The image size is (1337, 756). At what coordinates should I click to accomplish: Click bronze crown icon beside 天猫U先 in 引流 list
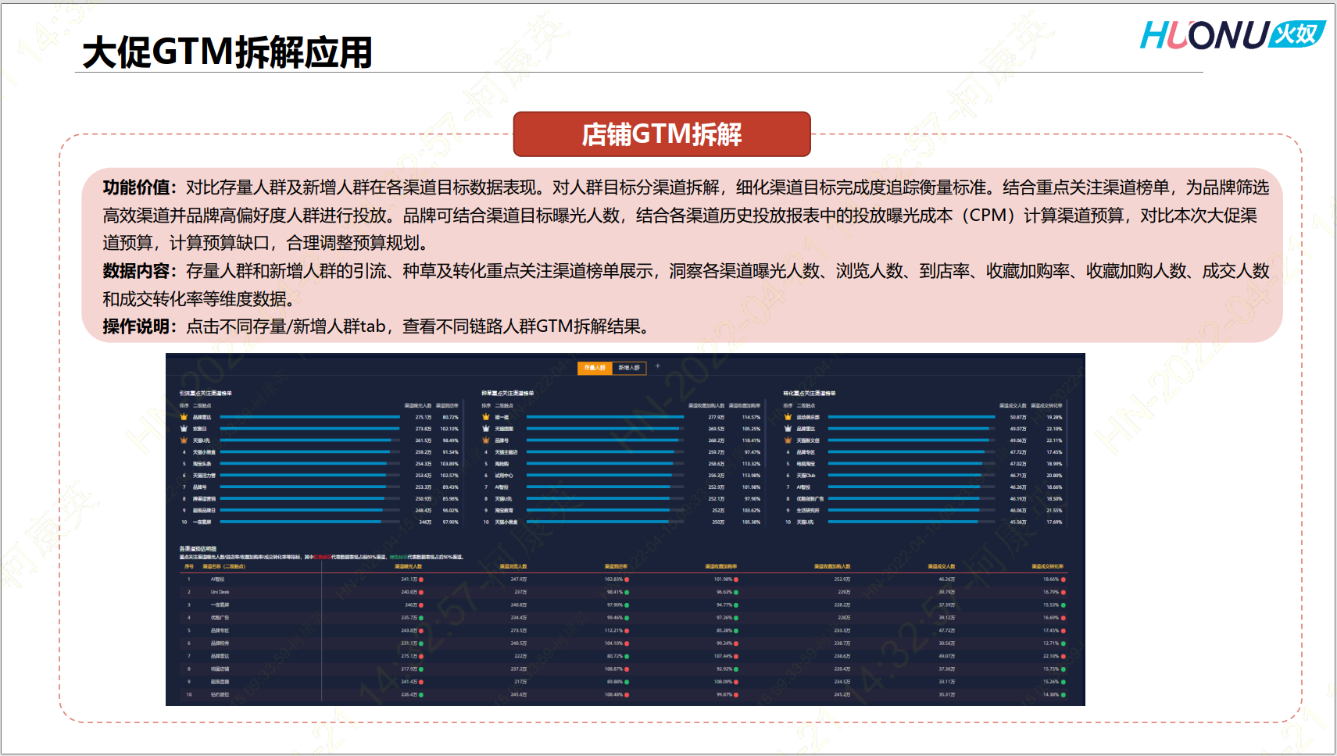pos(184,440)
